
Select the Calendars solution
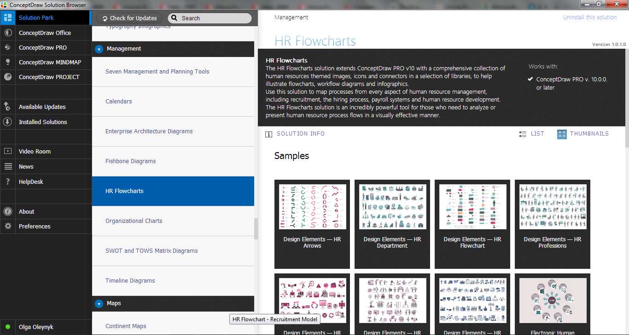[173, 102]
